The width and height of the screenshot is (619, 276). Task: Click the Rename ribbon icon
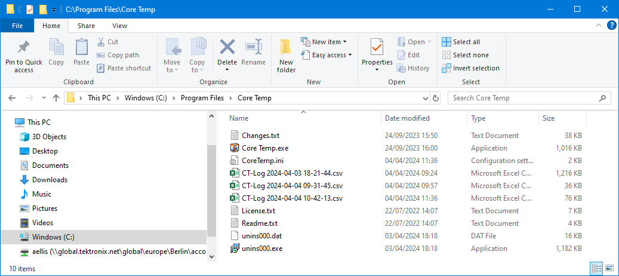254,47
